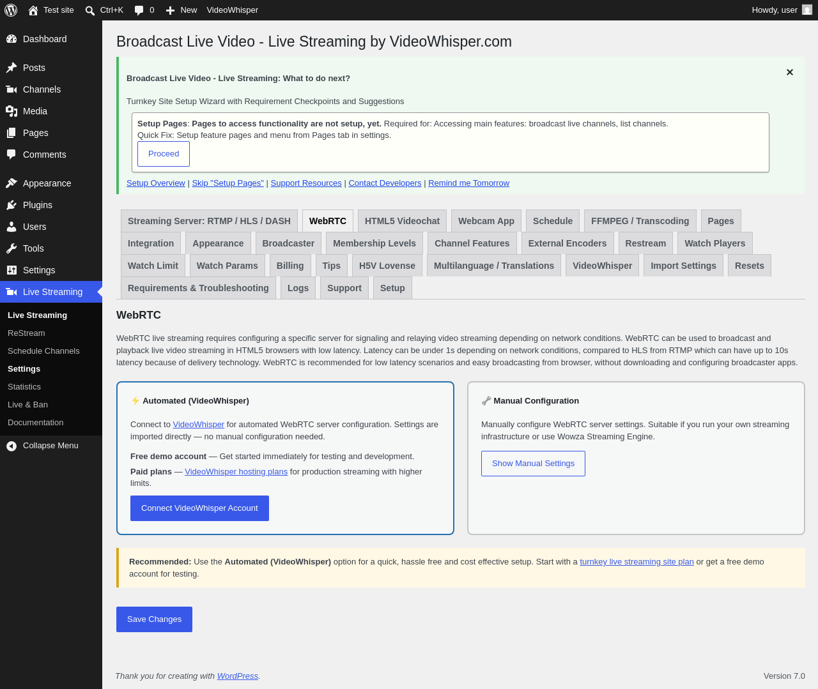This screenshot has height=689, width=818.
Task: Switch to the Schedule tab
Action: pyautogui.click(x=553, y=221)
